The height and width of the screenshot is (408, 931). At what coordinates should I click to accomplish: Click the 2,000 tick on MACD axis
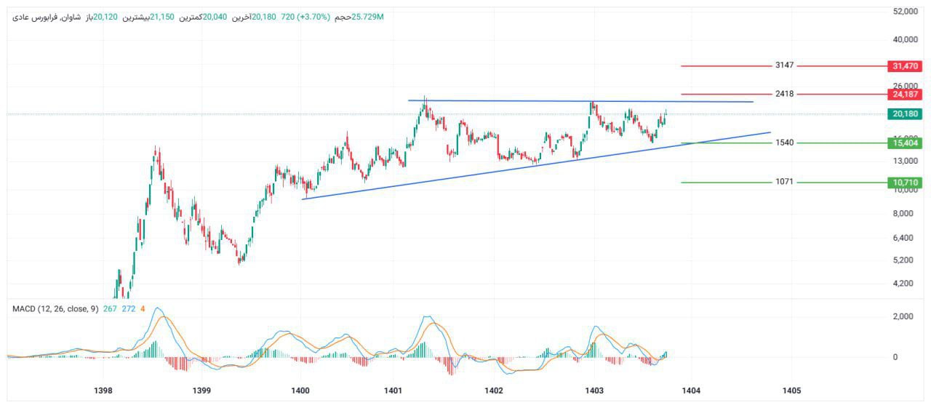[x=905, y=316]
